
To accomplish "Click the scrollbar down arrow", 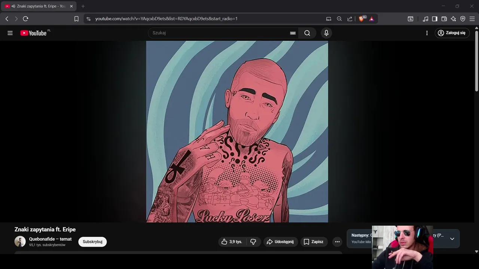I will point(476,251).
